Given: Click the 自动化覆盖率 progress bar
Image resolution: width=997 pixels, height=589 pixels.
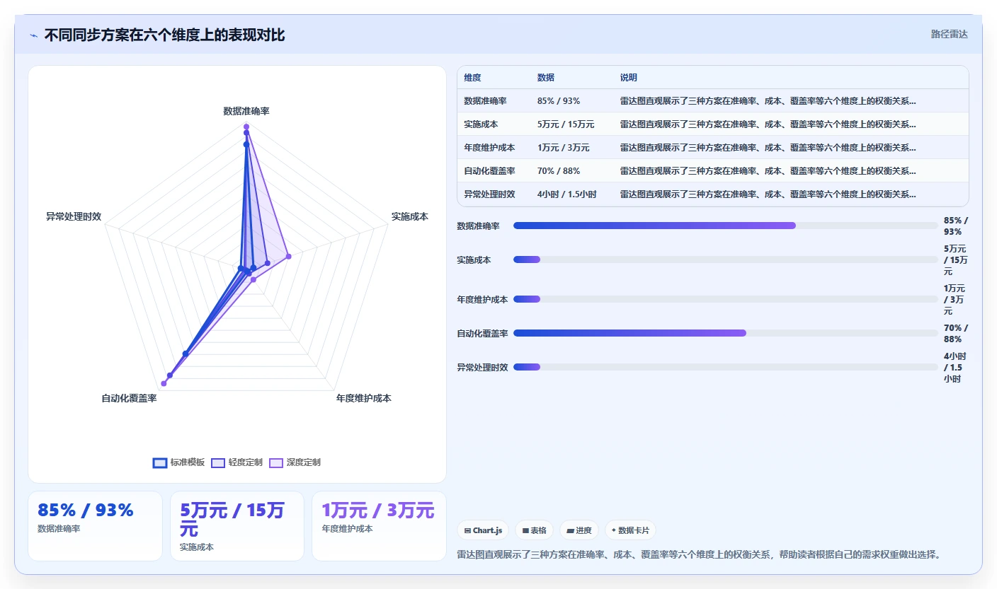Looking at the screenshot, I should (x=725, y=333).
